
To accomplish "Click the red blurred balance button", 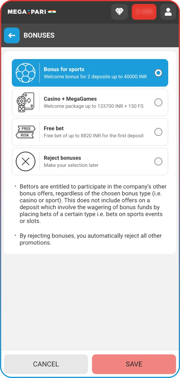I will click(x=144, y=12).
